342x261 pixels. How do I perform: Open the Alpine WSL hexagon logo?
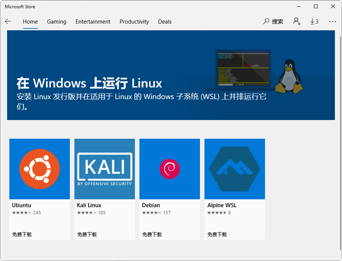tap(234, 169)
